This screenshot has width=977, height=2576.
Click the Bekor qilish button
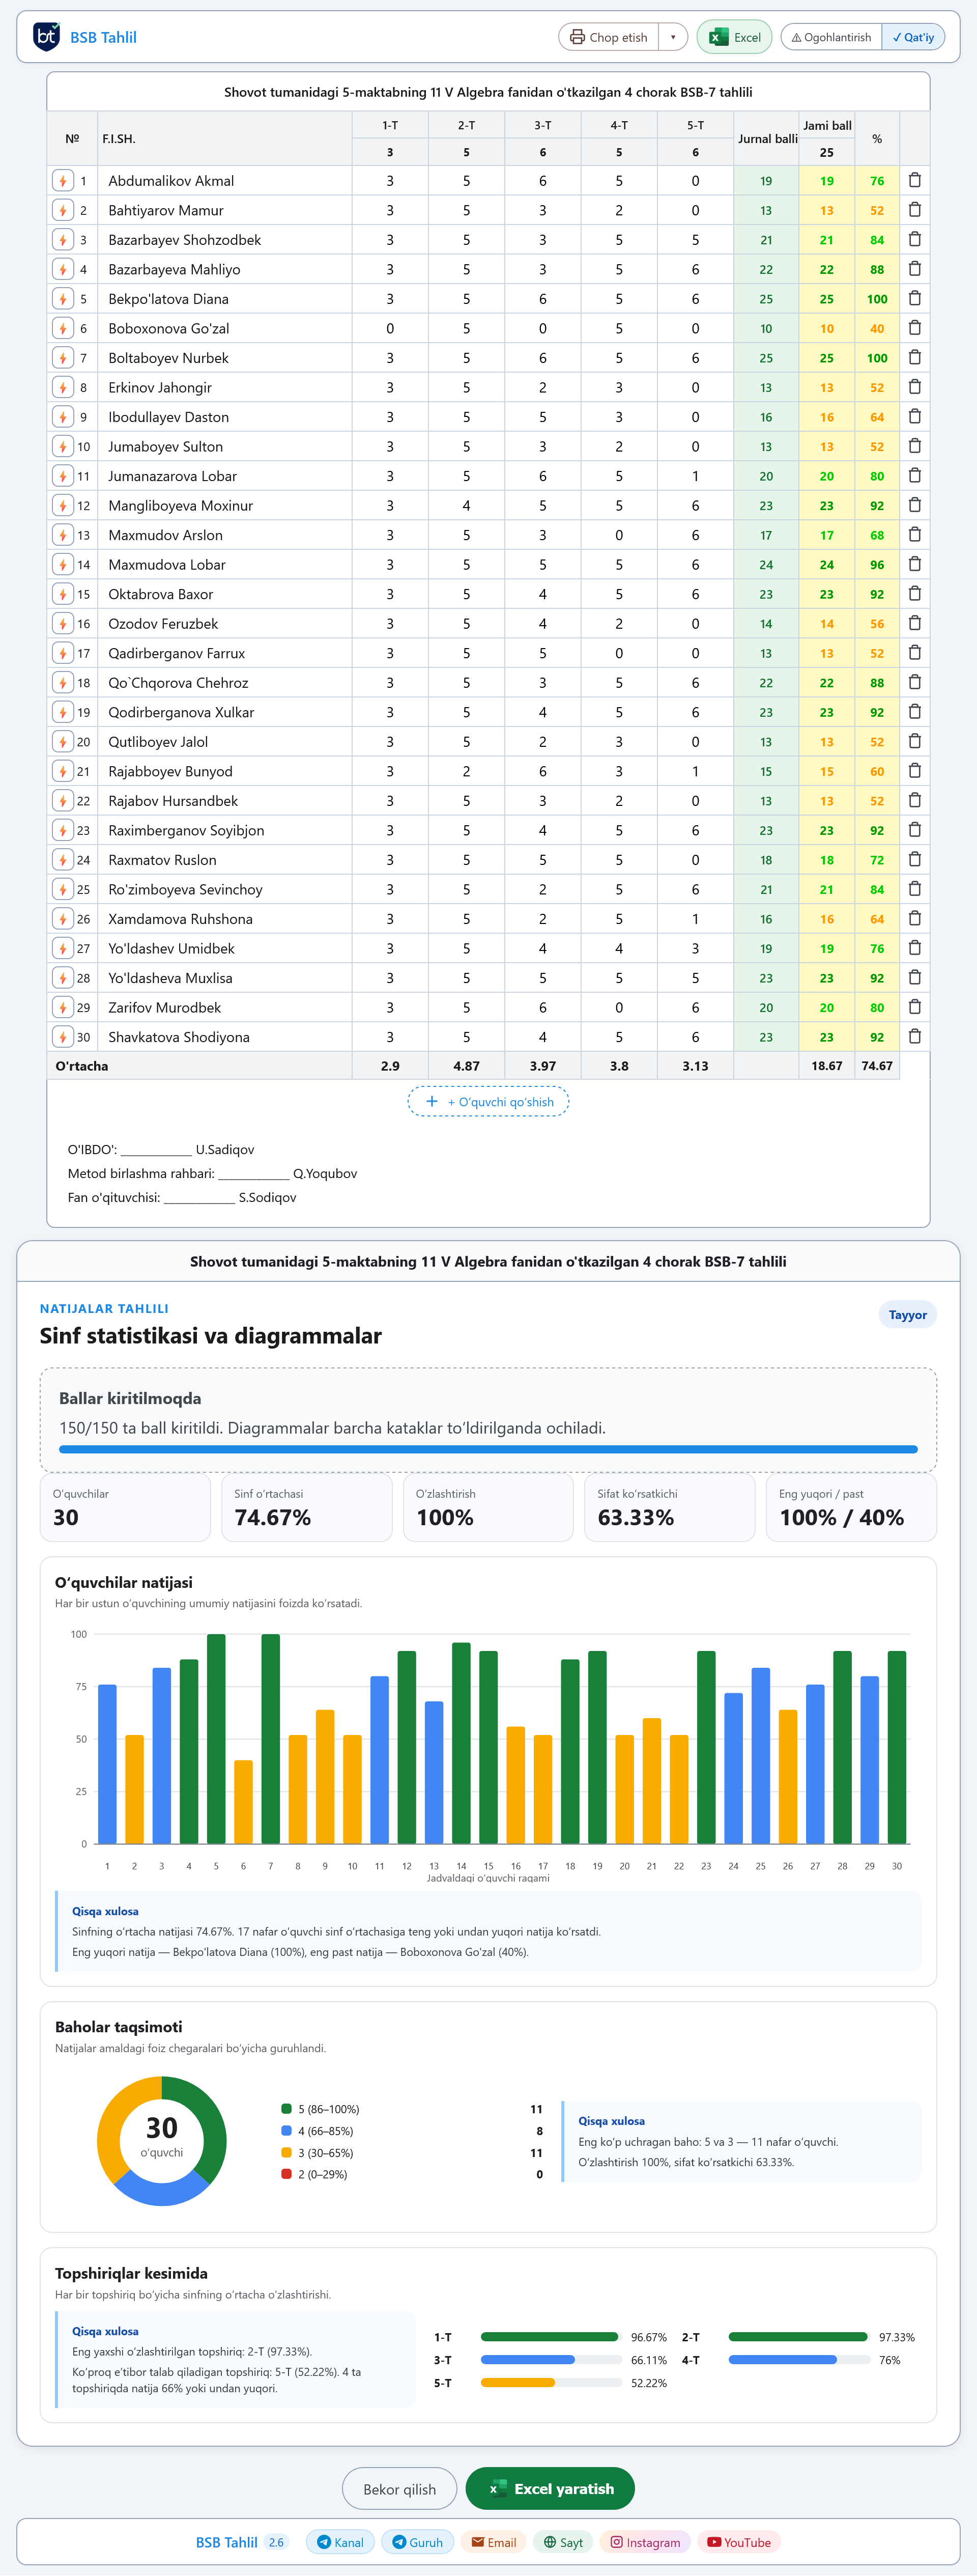click(x=399, y=2489)
